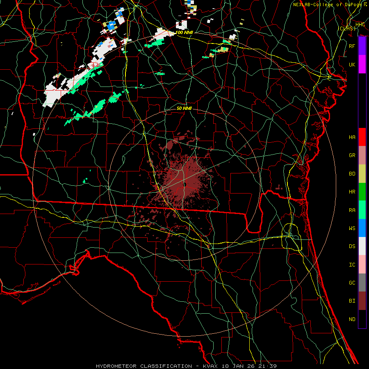Click the 'WS' legend label text
Viewport: 369px width, 369px height.
[352, 228]
